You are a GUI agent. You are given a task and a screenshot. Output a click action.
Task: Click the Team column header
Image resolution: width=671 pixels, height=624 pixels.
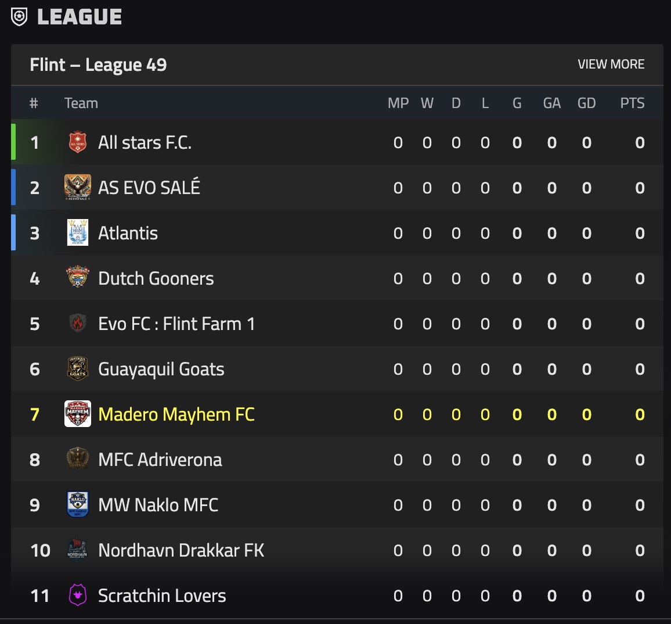pos(81,103)
